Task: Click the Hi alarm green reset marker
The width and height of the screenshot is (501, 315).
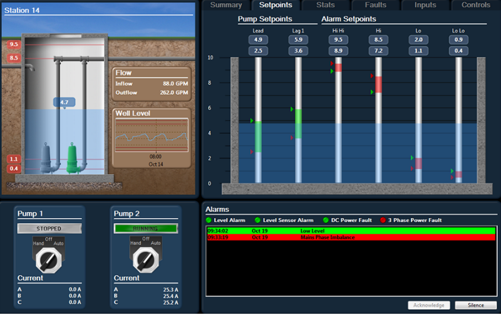Action: [372, 92]
